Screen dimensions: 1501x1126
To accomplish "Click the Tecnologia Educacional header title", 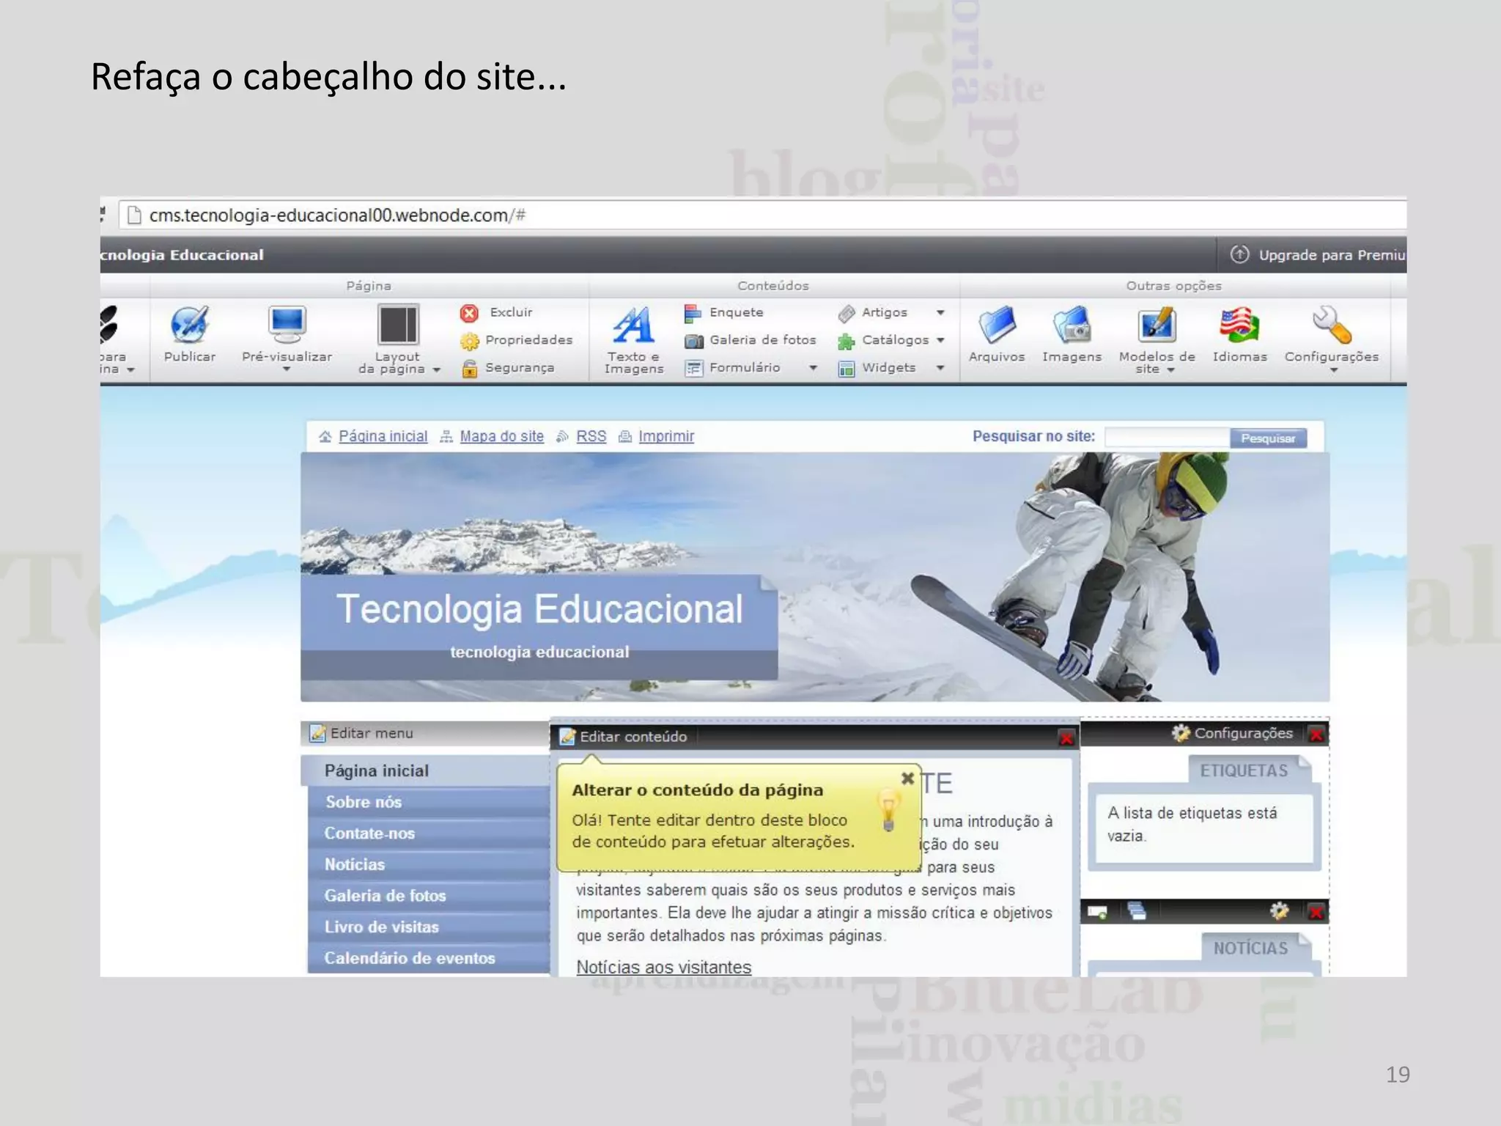I will point(539,608).
